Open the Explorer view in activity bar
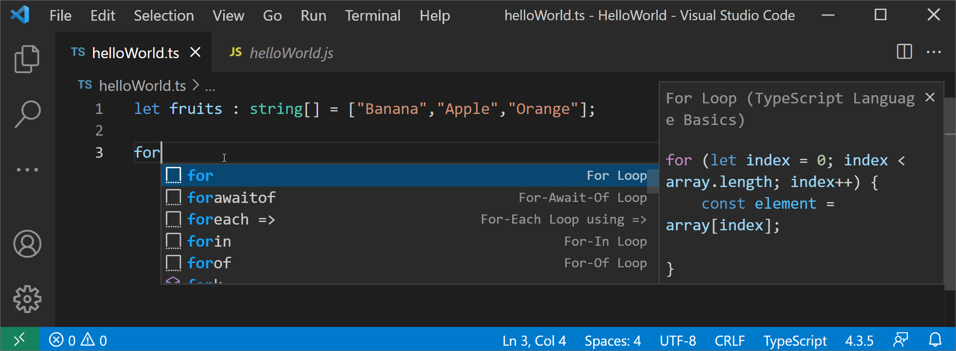This screenshot has width=956, height=351. [x=27, y=59]
